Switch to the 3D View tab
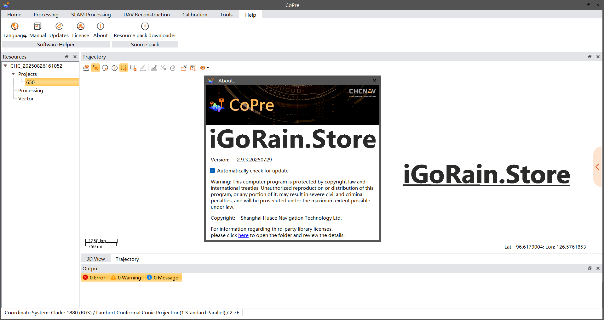 tap(95, 258)
